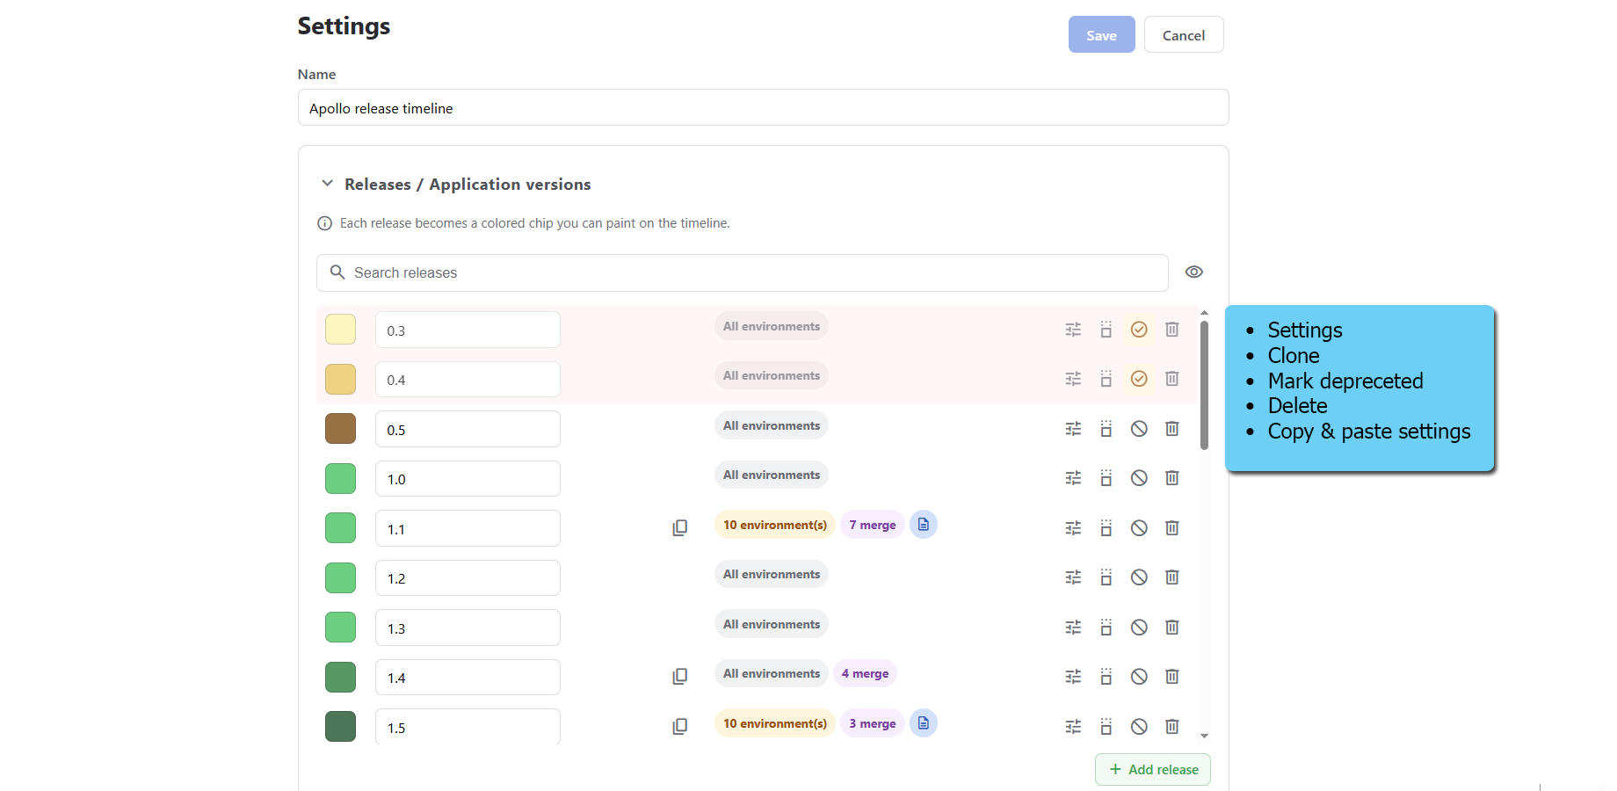Add a new release

1153,769
